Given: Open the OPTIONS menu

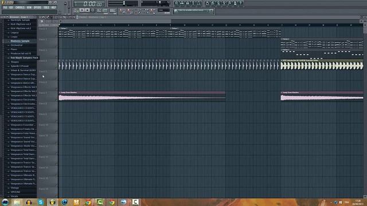Looking at the screenshot, I should click(x=37, y=7).
